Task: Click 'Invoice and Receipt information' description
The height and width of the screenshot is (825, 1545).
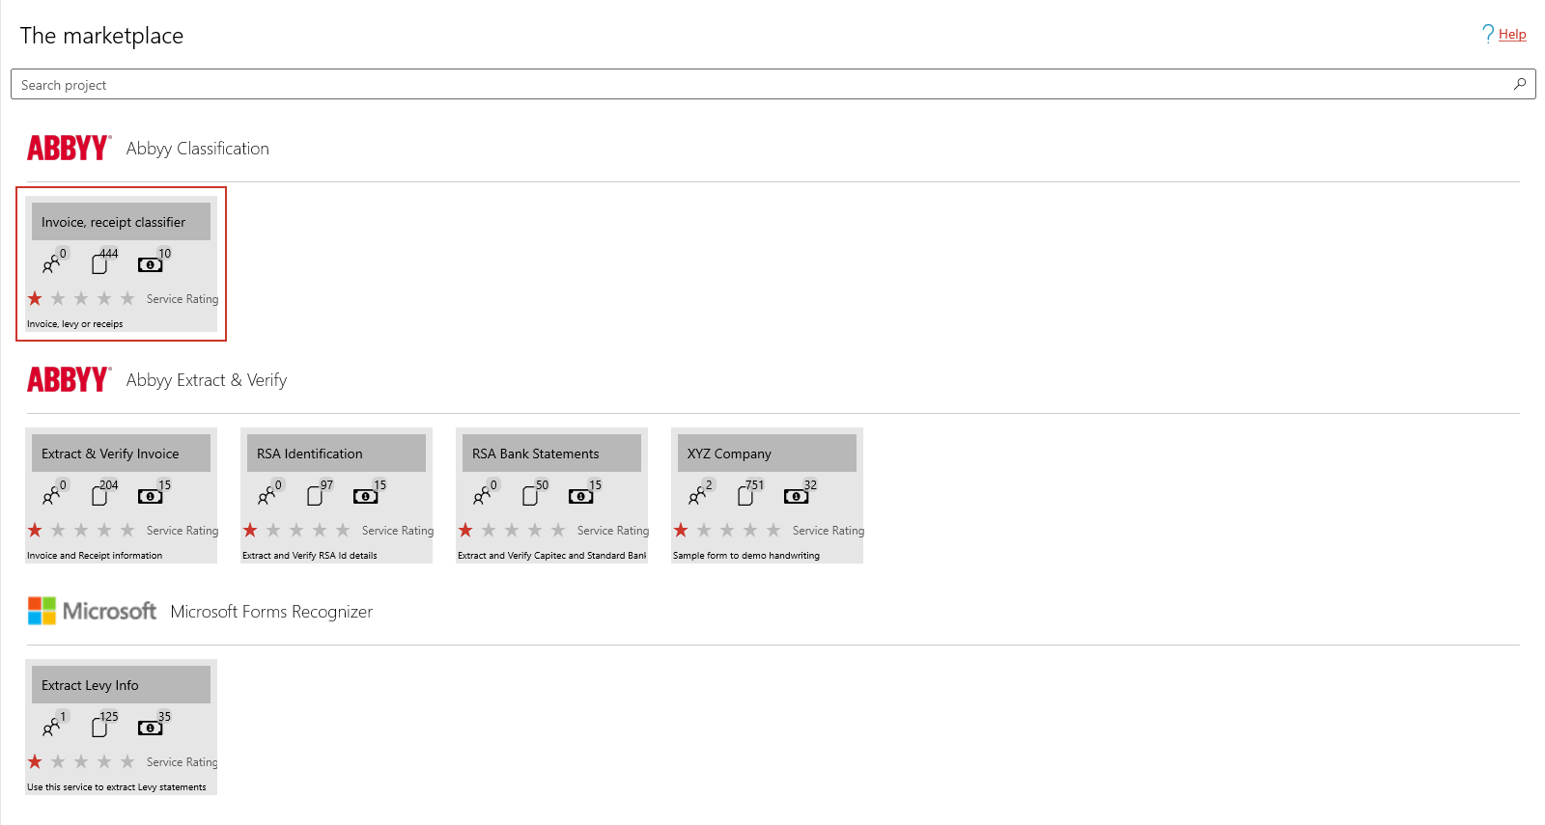Action: pos(95,556)
